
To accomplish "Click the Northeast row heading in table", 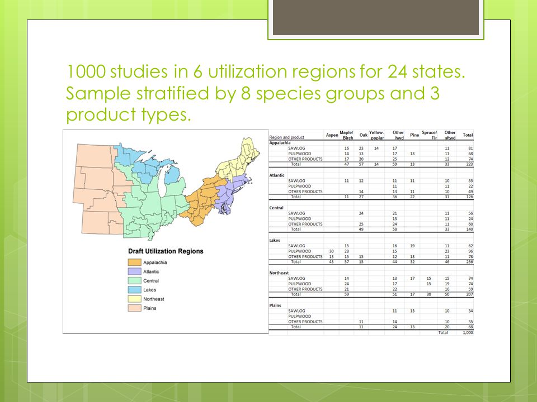I will [279, 273].
